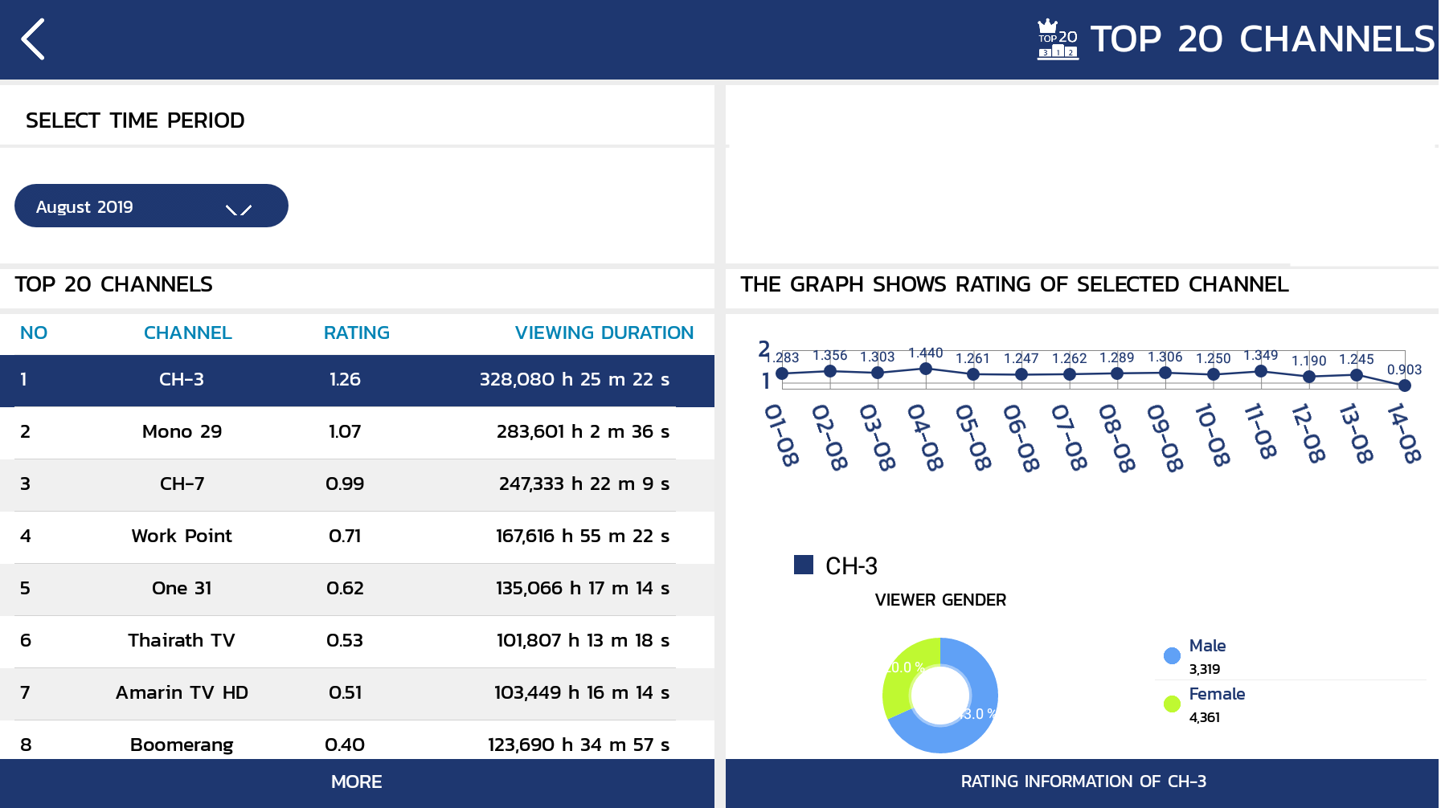This screenshot has height=808, width=1441.
Task: Select the One 31 channel row
Action: click(357, 589)
